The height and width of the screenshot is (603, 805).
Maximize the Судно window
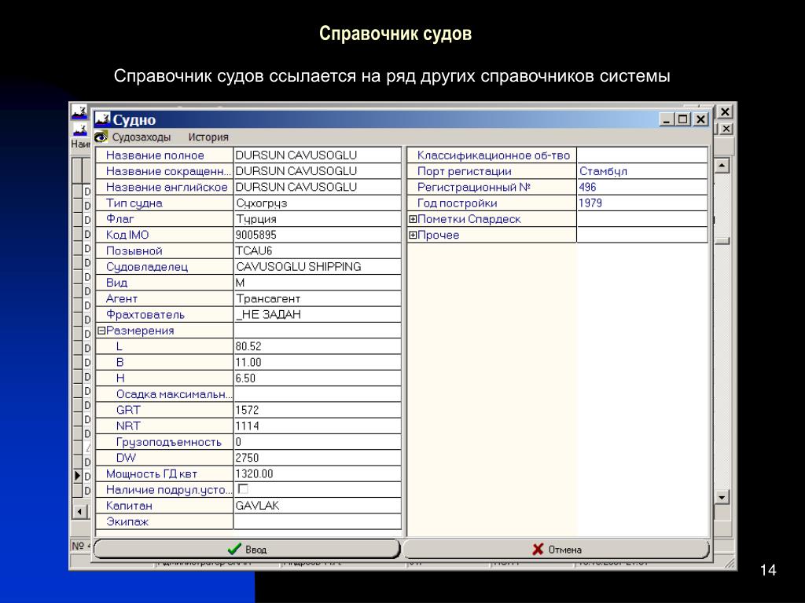683,119
